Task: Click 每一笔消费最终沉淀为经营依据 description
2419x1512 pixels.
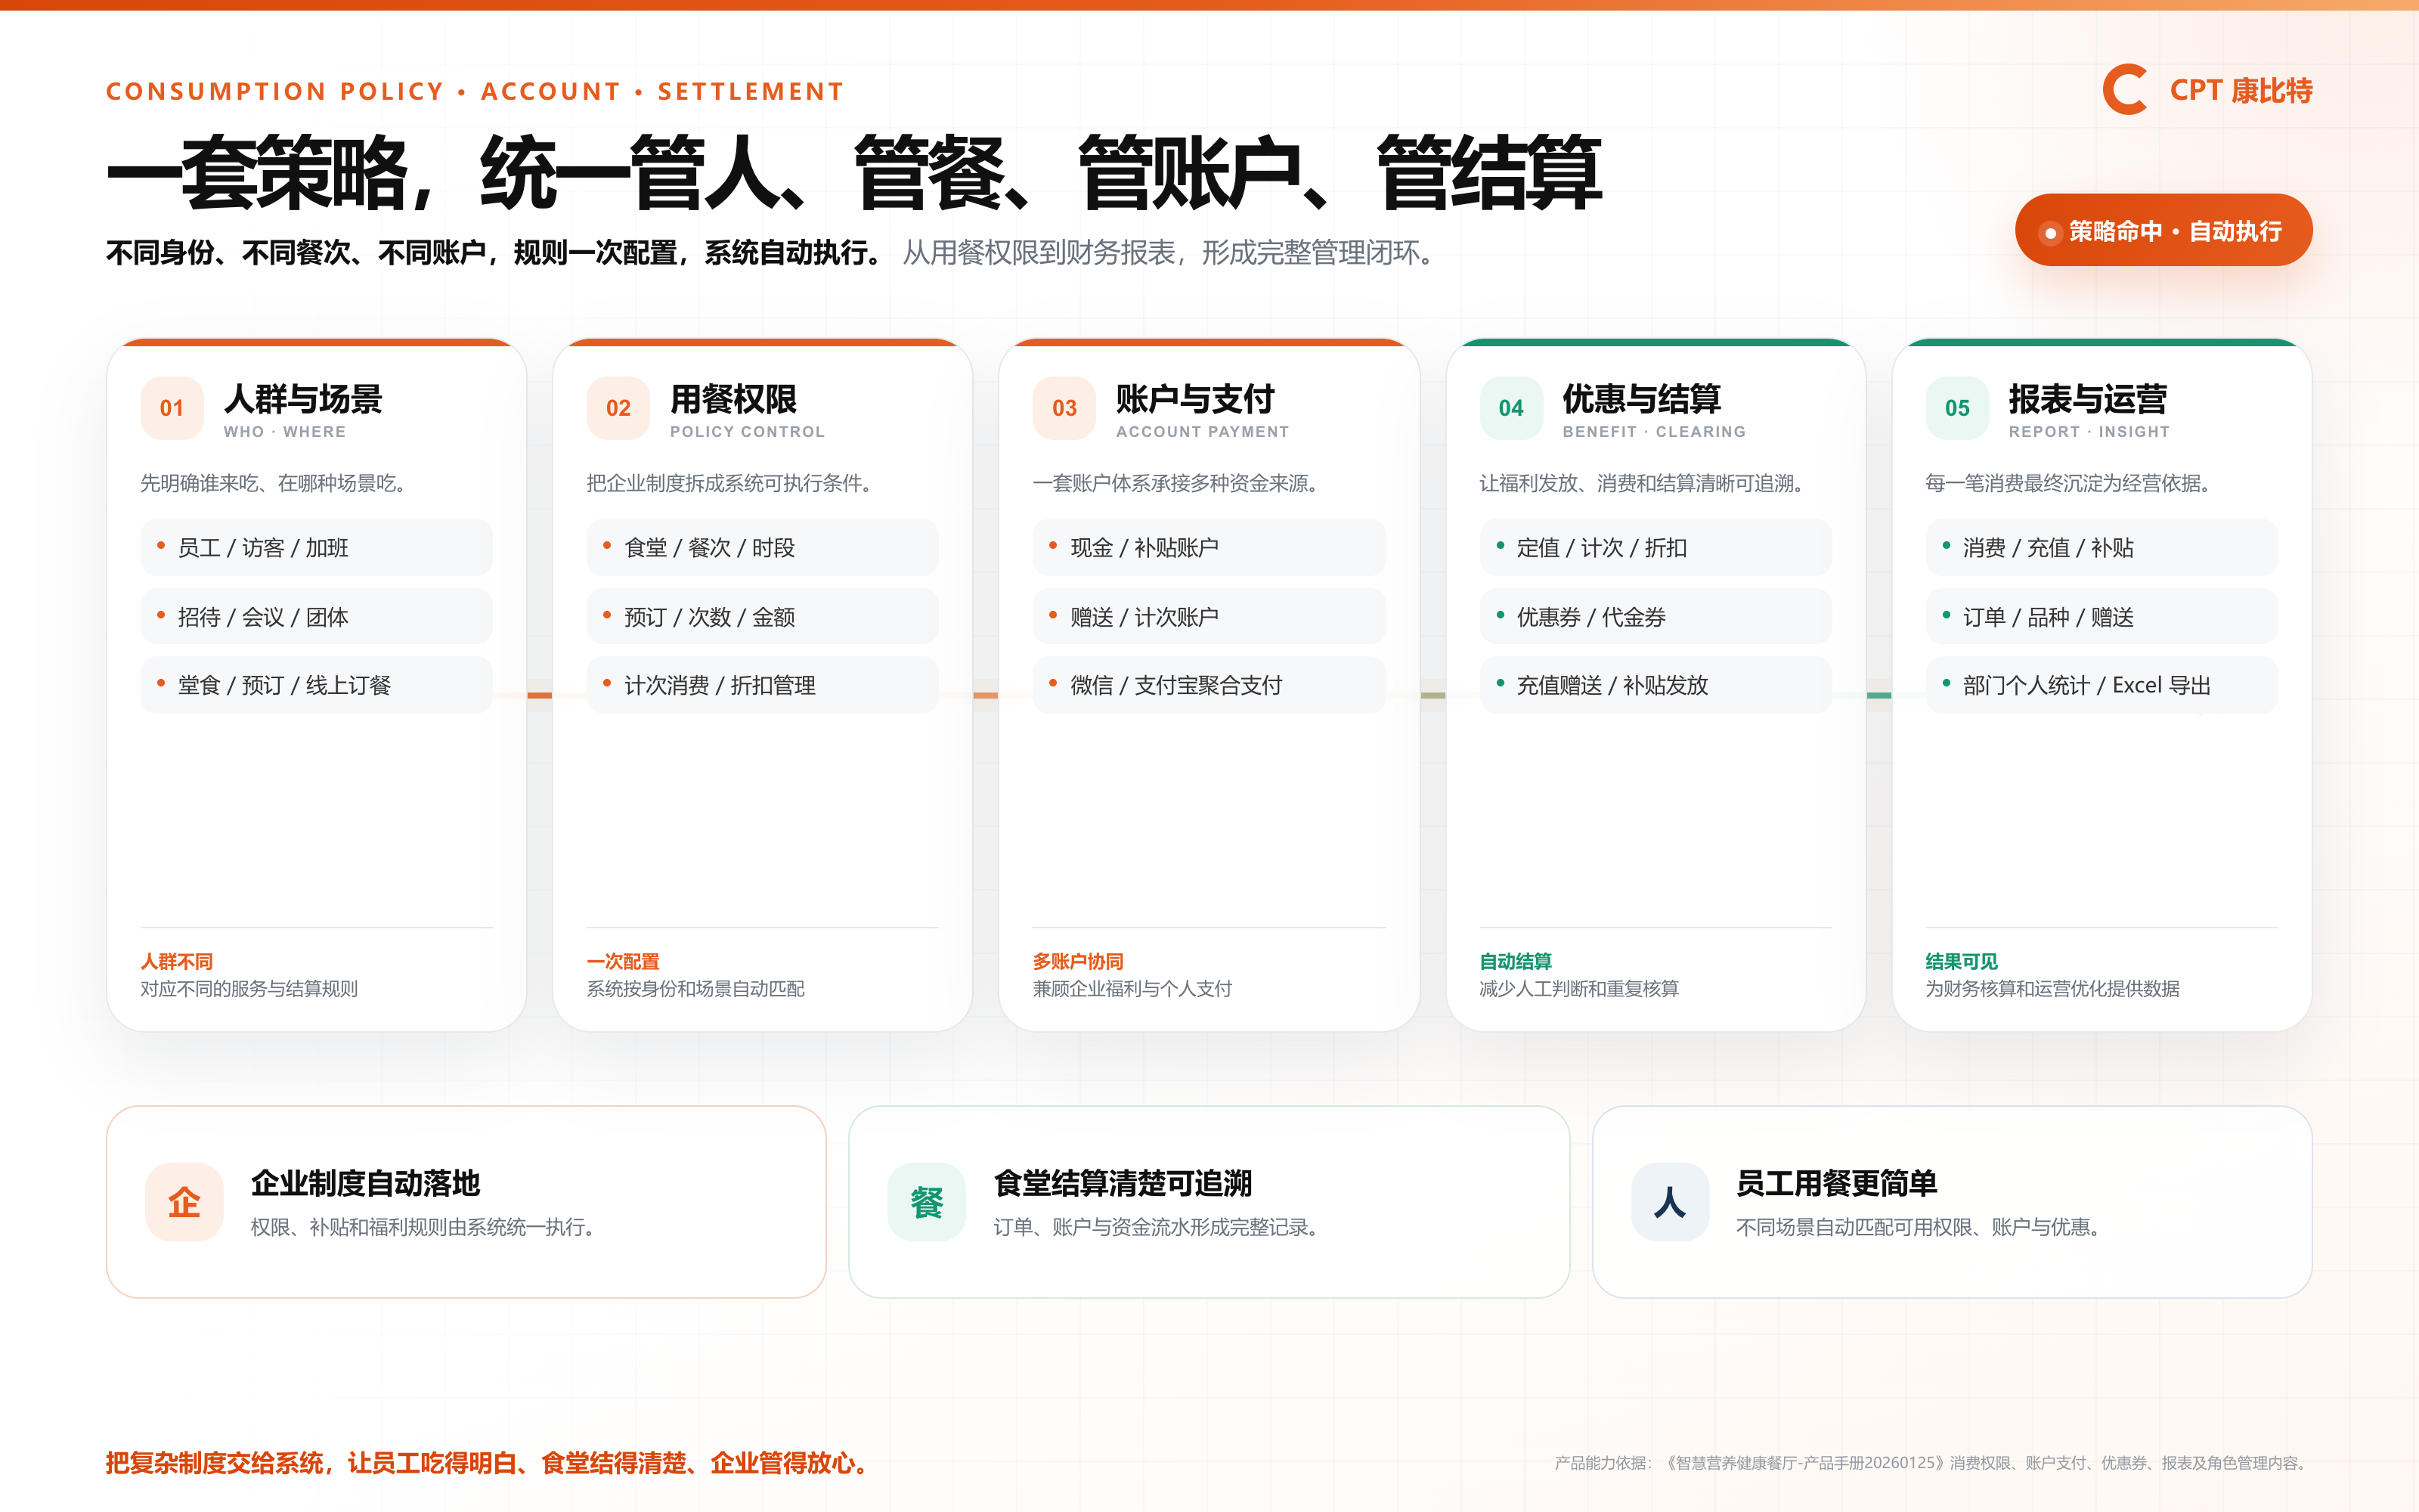Action: [x=2071, y=483]
